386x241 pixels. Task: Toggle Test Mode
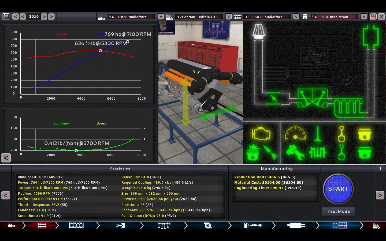point(338,212)
